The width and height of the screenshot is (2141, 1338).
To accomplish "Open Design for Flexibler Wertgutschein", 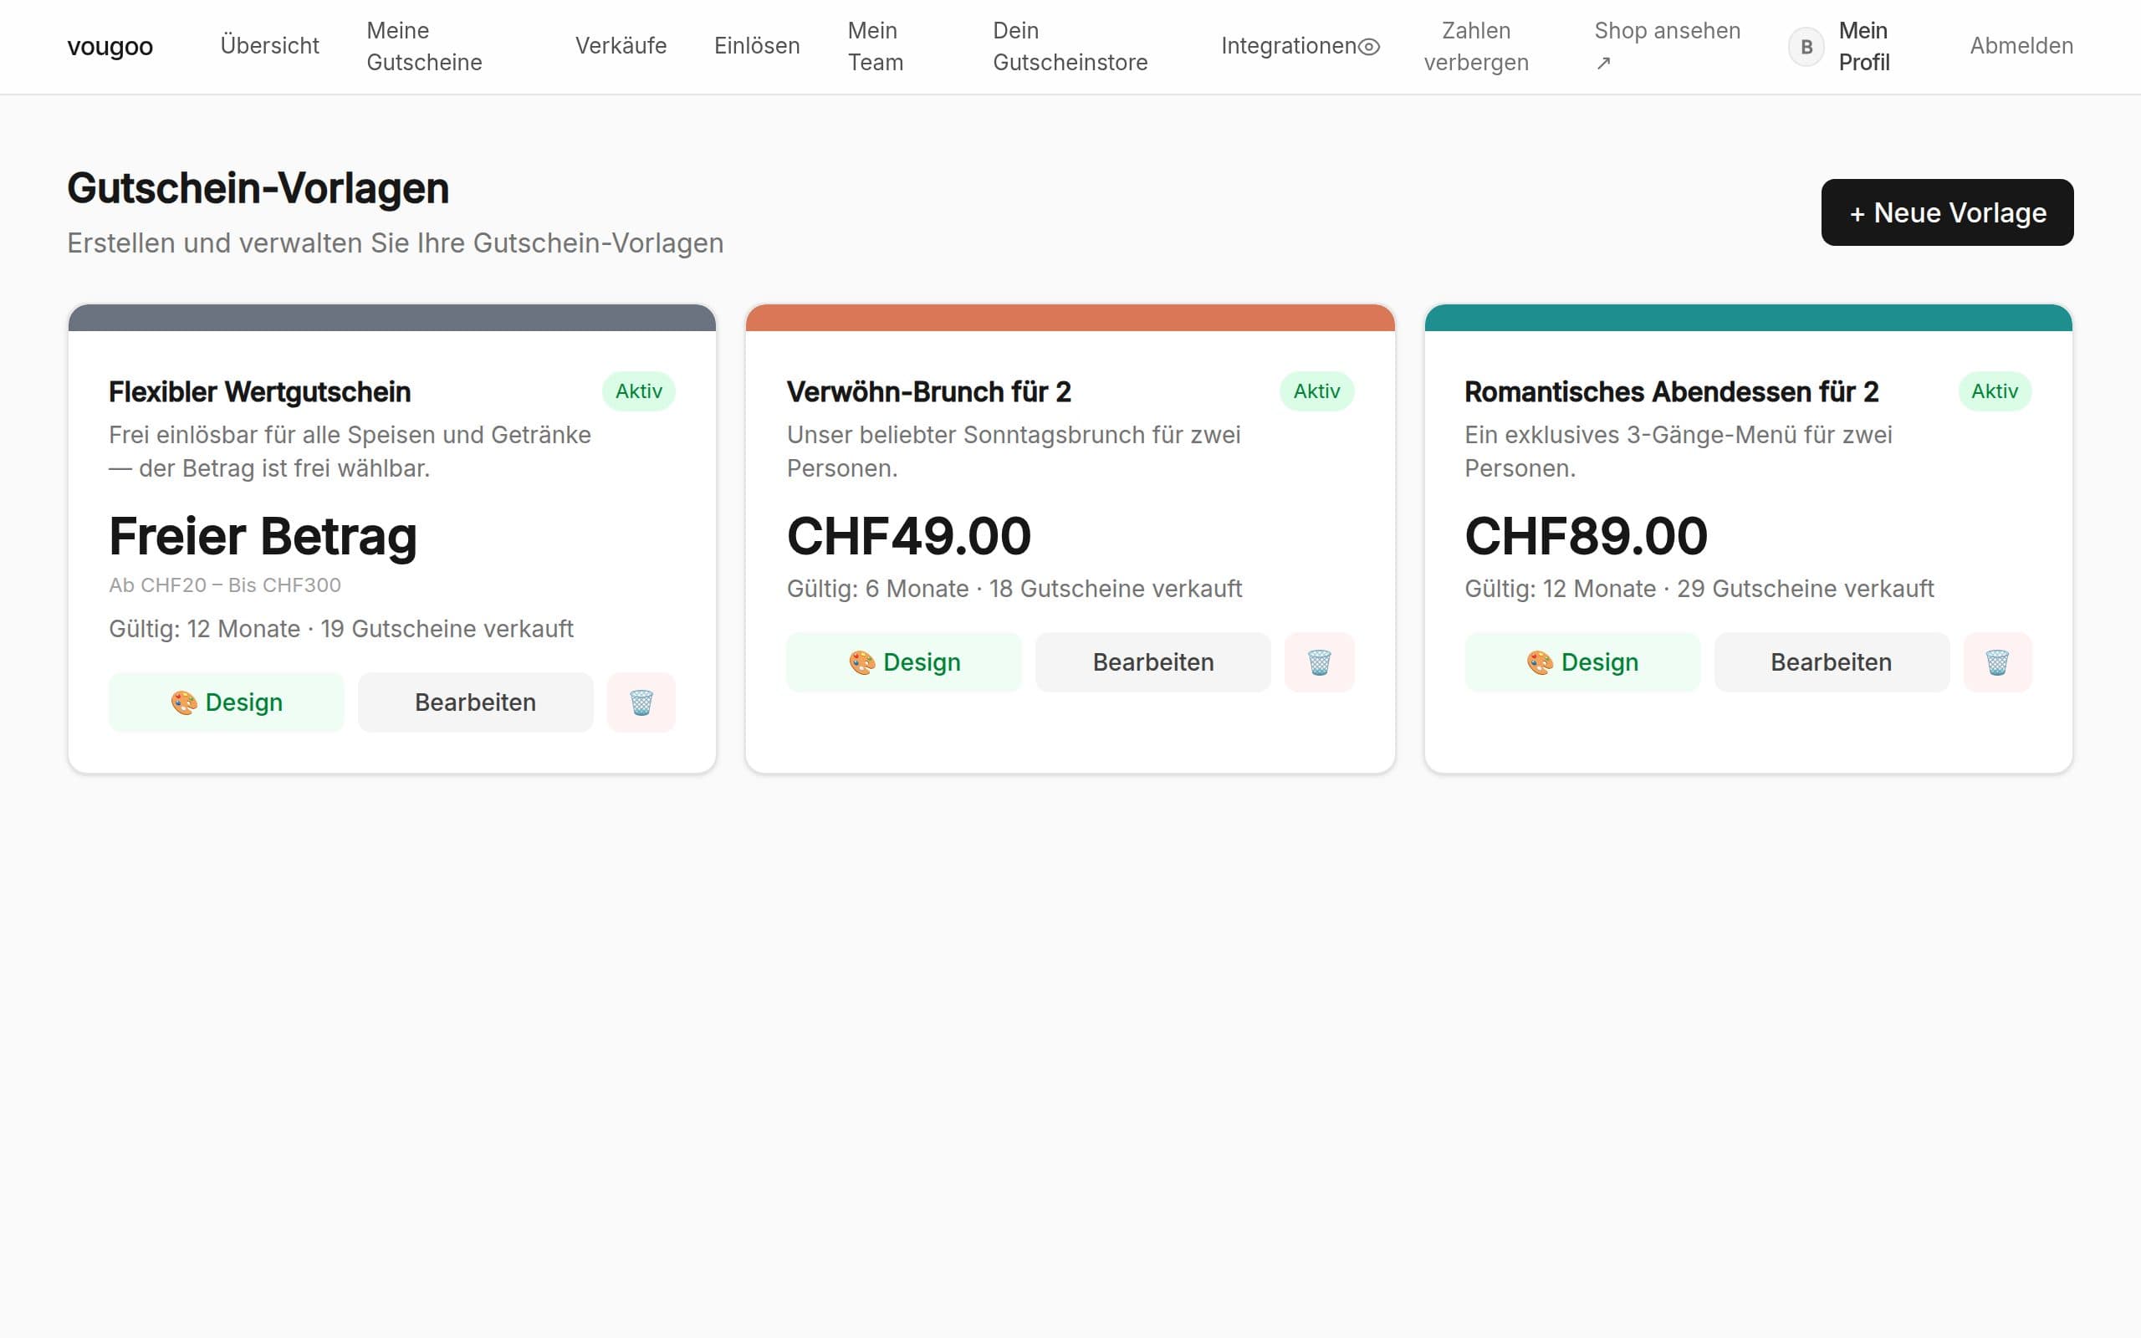I will click(227, 702).
